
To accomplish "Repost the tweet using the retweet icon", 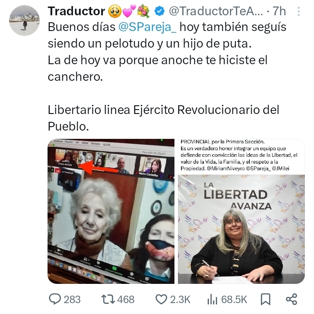I will pos(108,299).
